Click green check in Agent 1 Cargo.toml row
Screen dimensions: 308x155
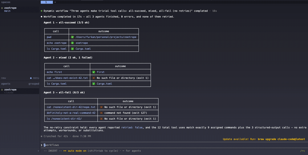[x=72, y=49]
